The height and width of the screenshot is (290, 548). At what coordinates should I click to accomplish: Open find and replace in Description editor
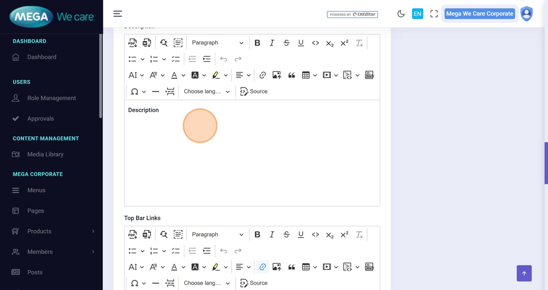pyautogui.click(x=164, y=43)
